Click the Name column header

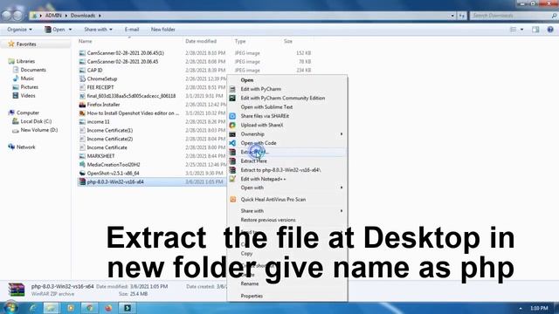coord(86,41)
